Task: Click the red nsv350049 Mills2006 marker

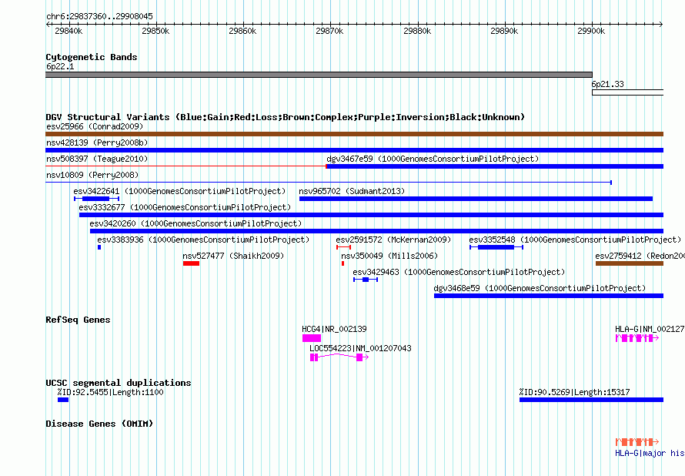Action: (343, 263)
